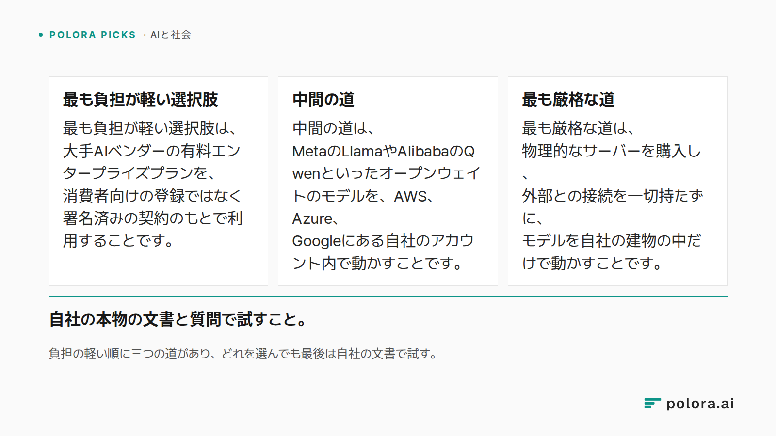Viewport: 776px width, 436px height.
Task: Click the green bullet dot before POLORA PICKS
Action: tap(41, 35)
